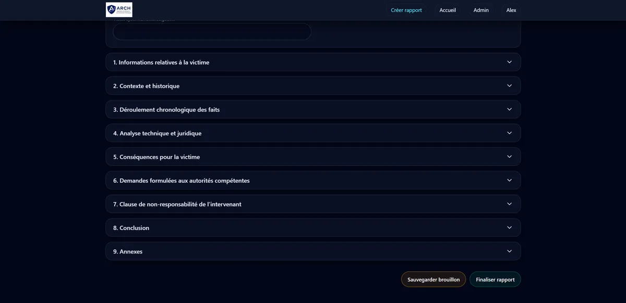Open the 'Créer rapport' navigation link
Image resolution: width=626 pixels, height=303 pixels.
(x=406, y=10)
